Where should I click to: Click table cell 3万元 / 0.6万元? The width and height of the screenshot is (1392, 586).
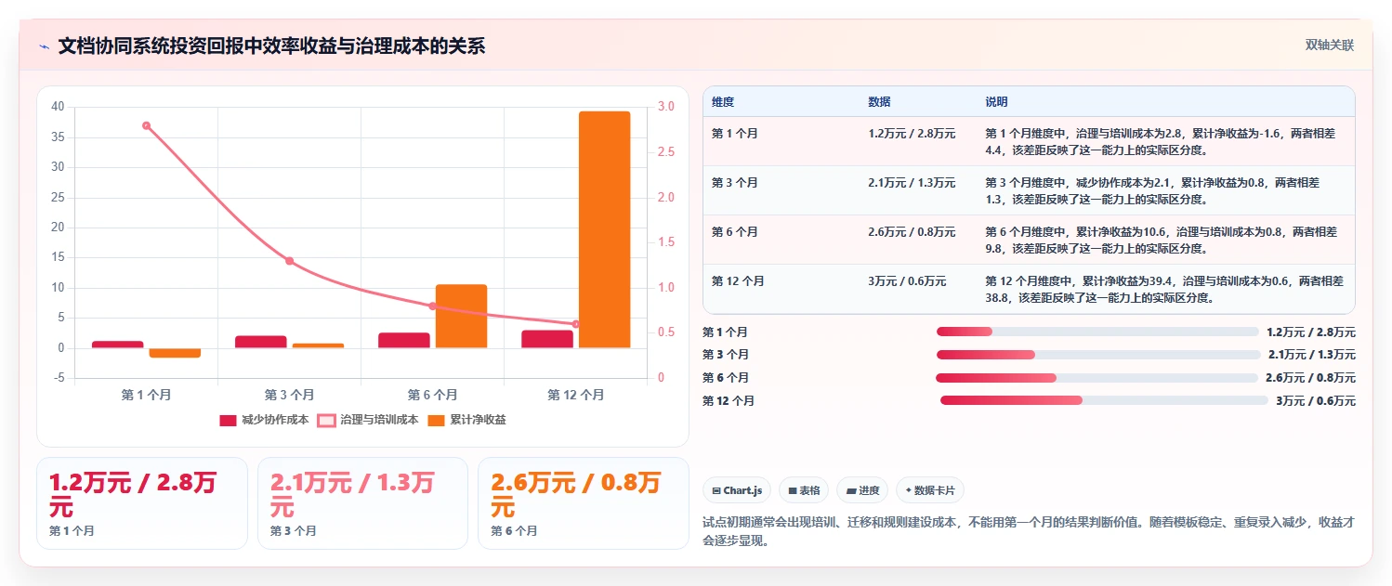click(x=907, y=281)
